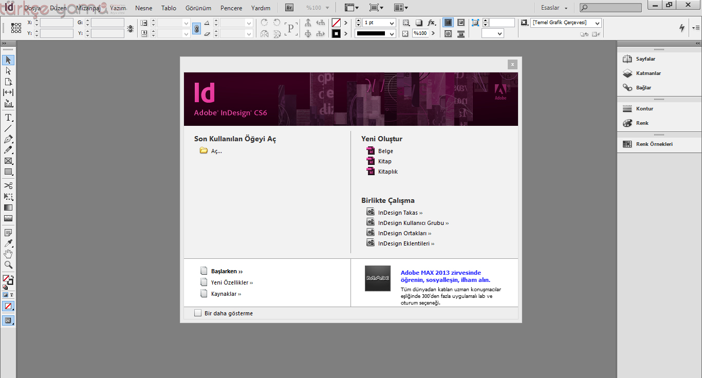Open the Başlarken link
The image size is (702, 378).
pos(227,271)
